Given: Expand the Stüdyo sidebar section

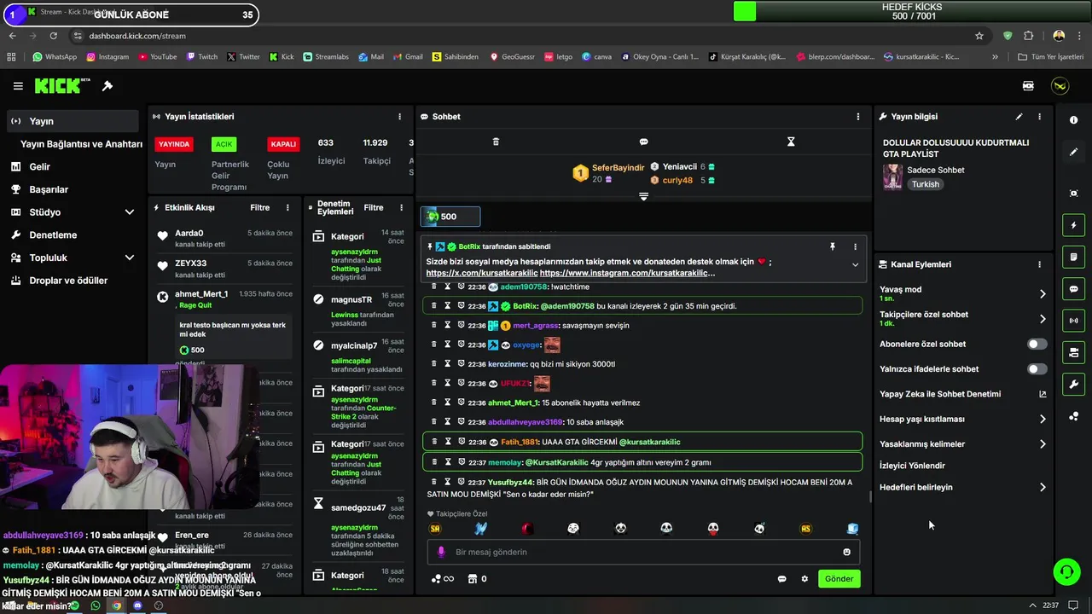Looking at the screenshot, I should [x=130, y=212].
